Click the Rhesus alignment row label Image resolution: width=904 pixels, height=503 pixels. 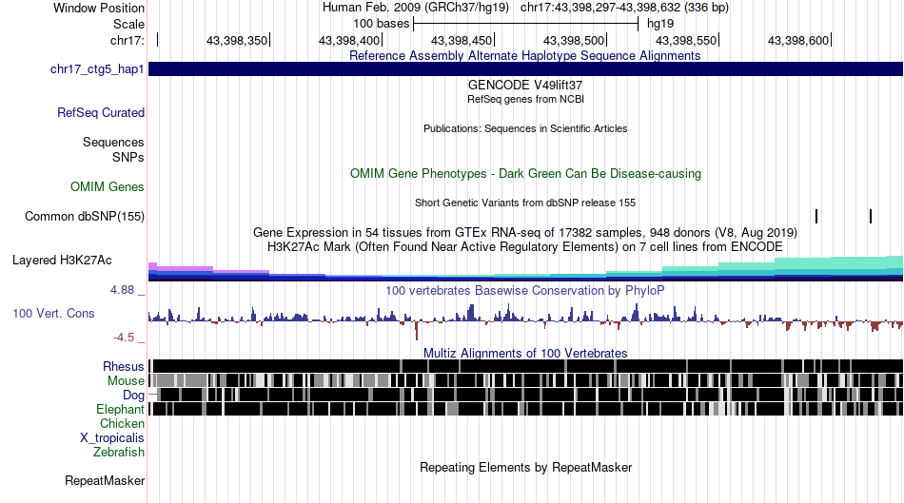pos(124,366)
